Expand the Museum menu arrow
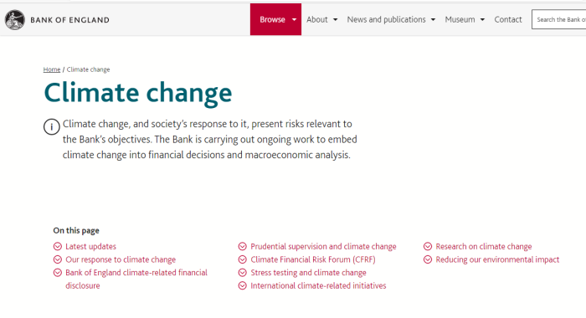 (x=482, y=20)
